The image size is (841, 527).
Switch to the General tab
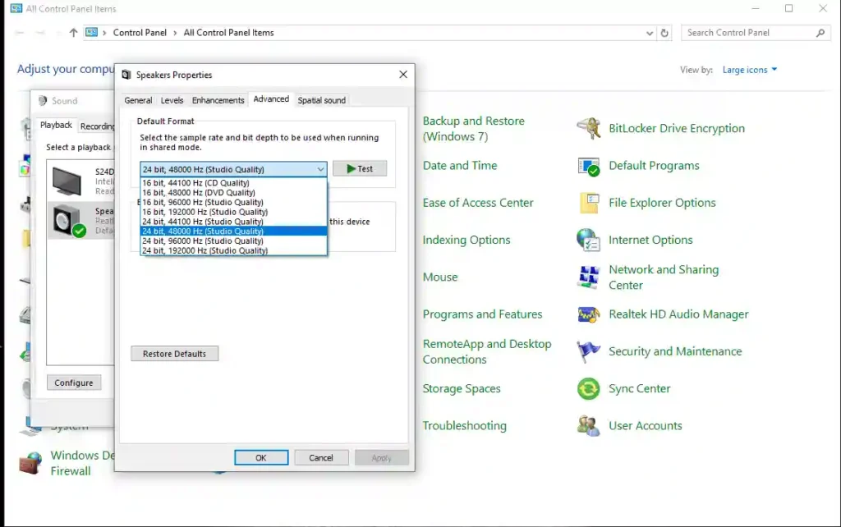click(138, 100)
